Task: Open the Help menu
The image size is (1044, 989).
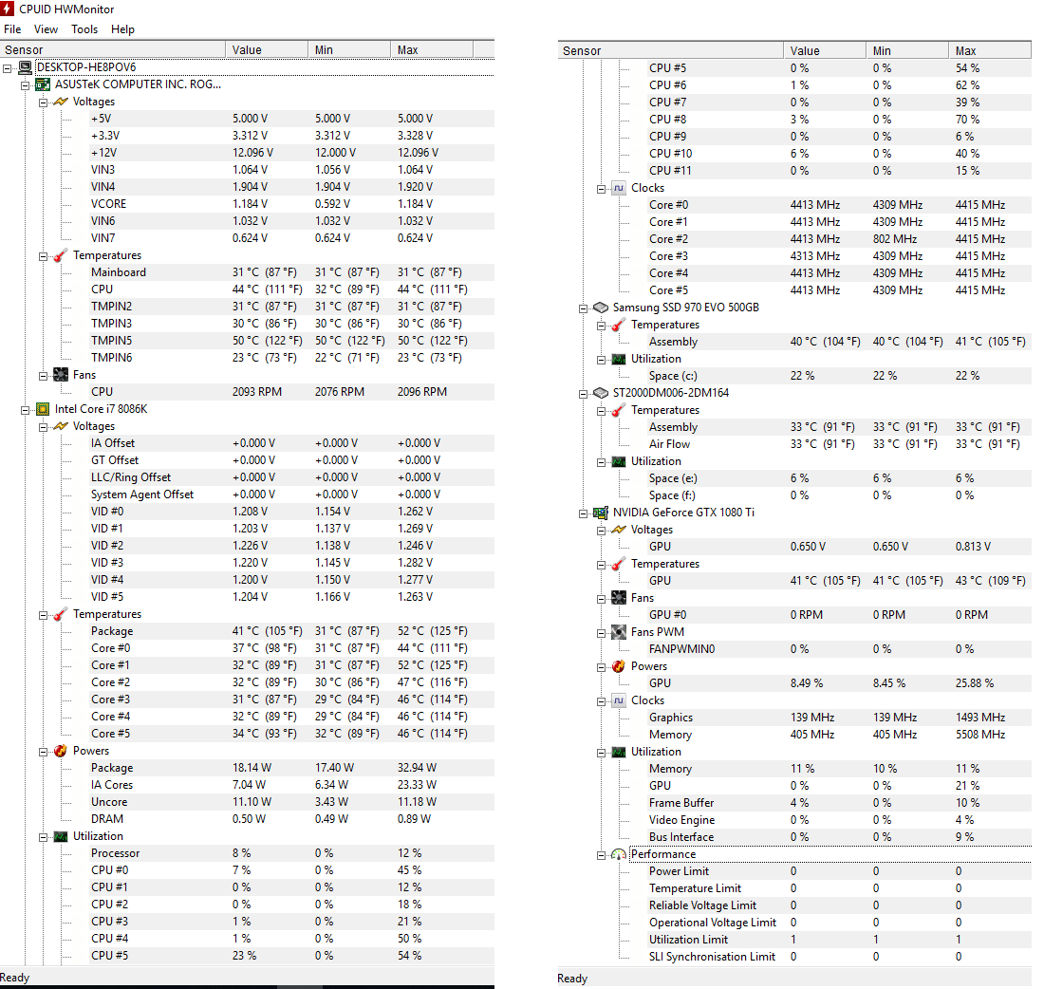Action: pos(122,29)
